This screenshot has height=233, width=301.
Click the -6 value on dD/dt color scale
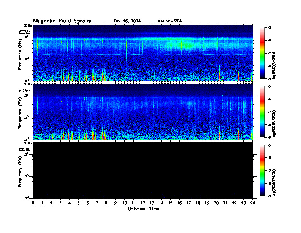(269, 99)
